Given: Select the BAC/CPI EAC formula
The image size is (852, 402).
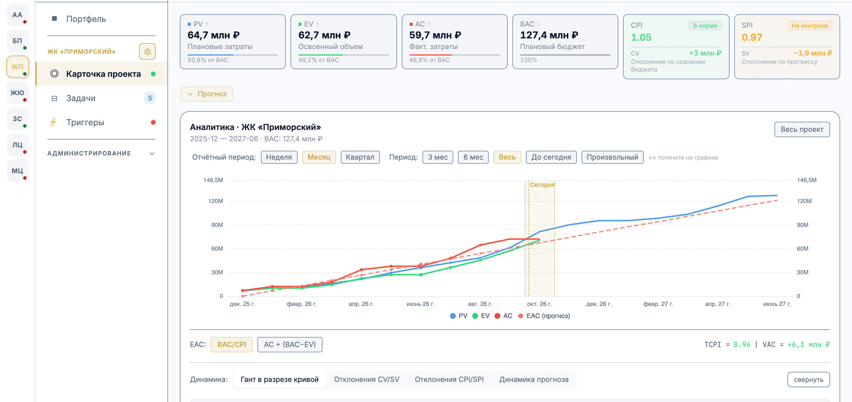Looking at the screenshot, I should pyautogui.click(x=232, y=345).
